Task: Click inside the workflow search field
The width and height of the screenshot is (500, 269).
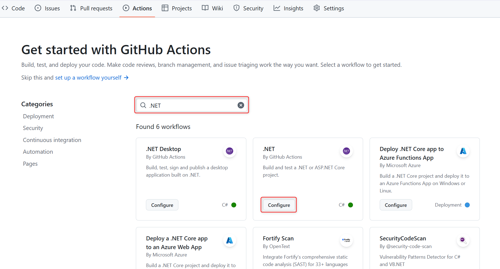Action: 191,105
